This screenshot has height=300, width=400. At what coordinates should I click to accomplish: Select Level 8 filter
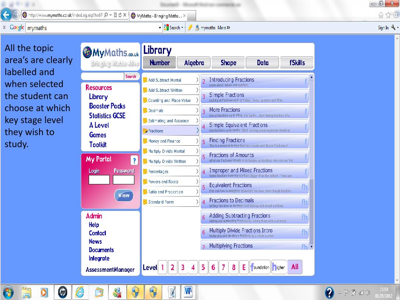(234, 267)
